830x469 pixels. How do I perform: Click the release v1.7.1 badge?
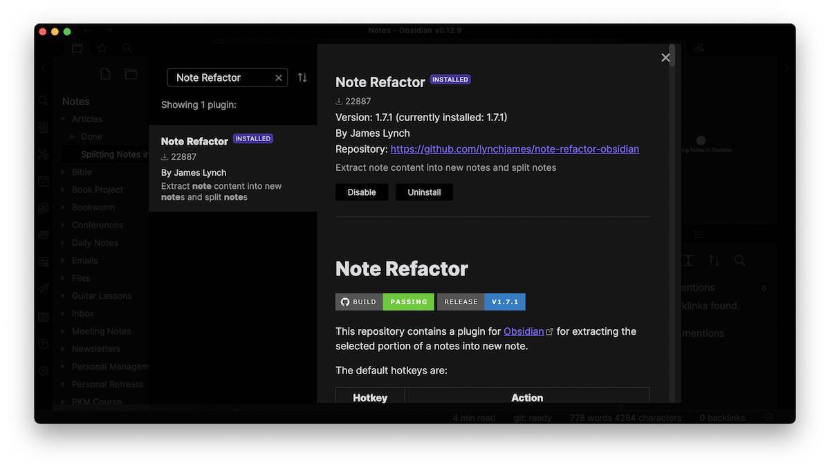point(481,302)
